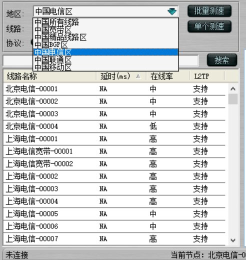246x260 pixels.
Task: Click the 搜索 button
Action: [222, 60]
